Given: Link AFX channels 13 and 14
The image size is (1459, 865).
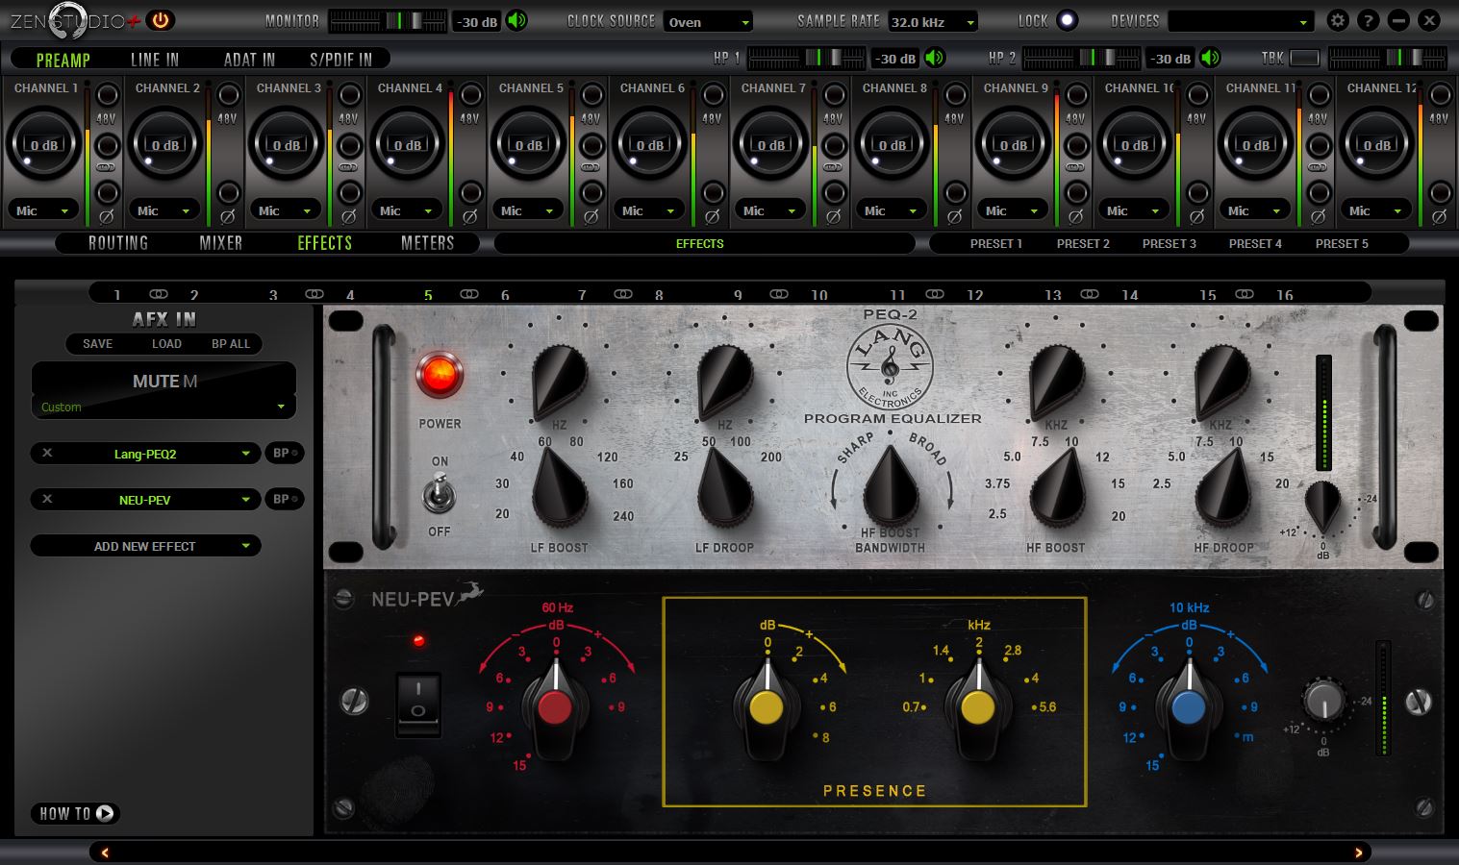Looking at the screenshot, I should tap(1090, 294).
